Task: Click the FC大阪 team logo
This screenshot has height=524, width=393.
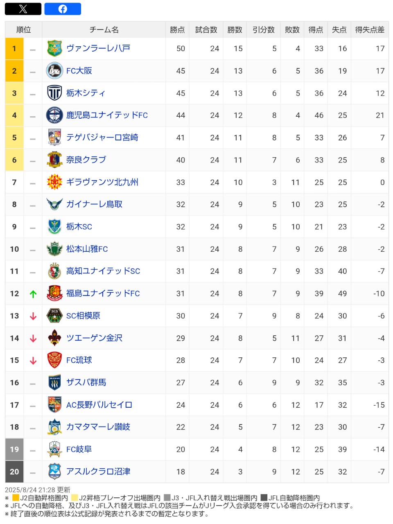Action: 54,71
